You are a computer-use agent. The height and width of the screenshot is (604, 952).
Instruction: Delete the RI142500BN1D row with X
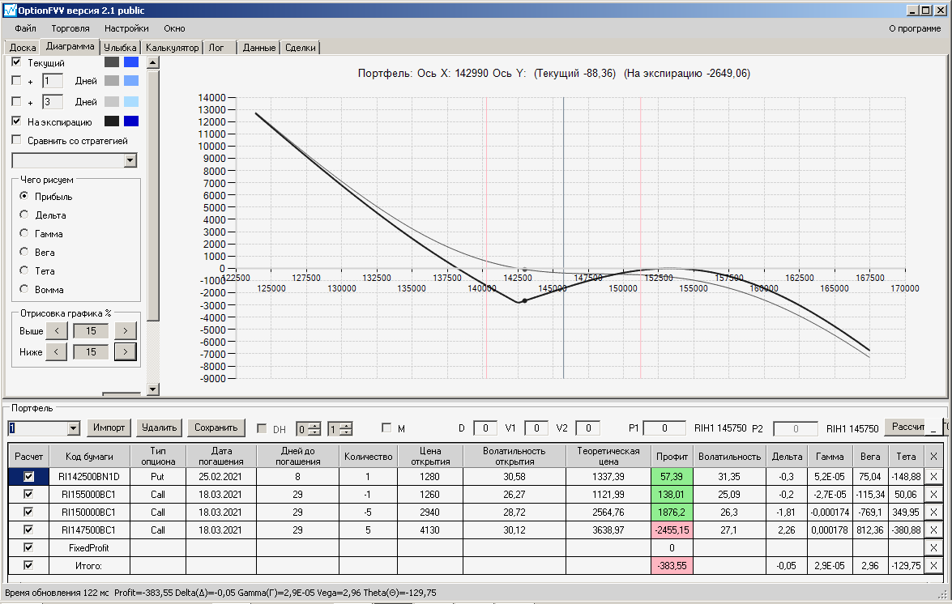pos(933,477)
